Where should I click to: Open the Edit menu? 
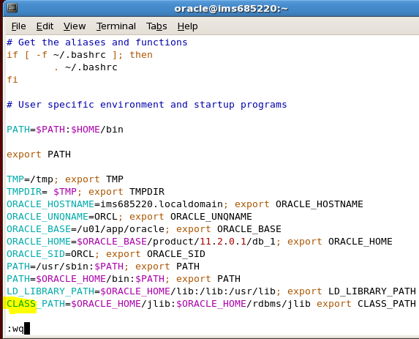pyautogui.click(x=45, y=26)
